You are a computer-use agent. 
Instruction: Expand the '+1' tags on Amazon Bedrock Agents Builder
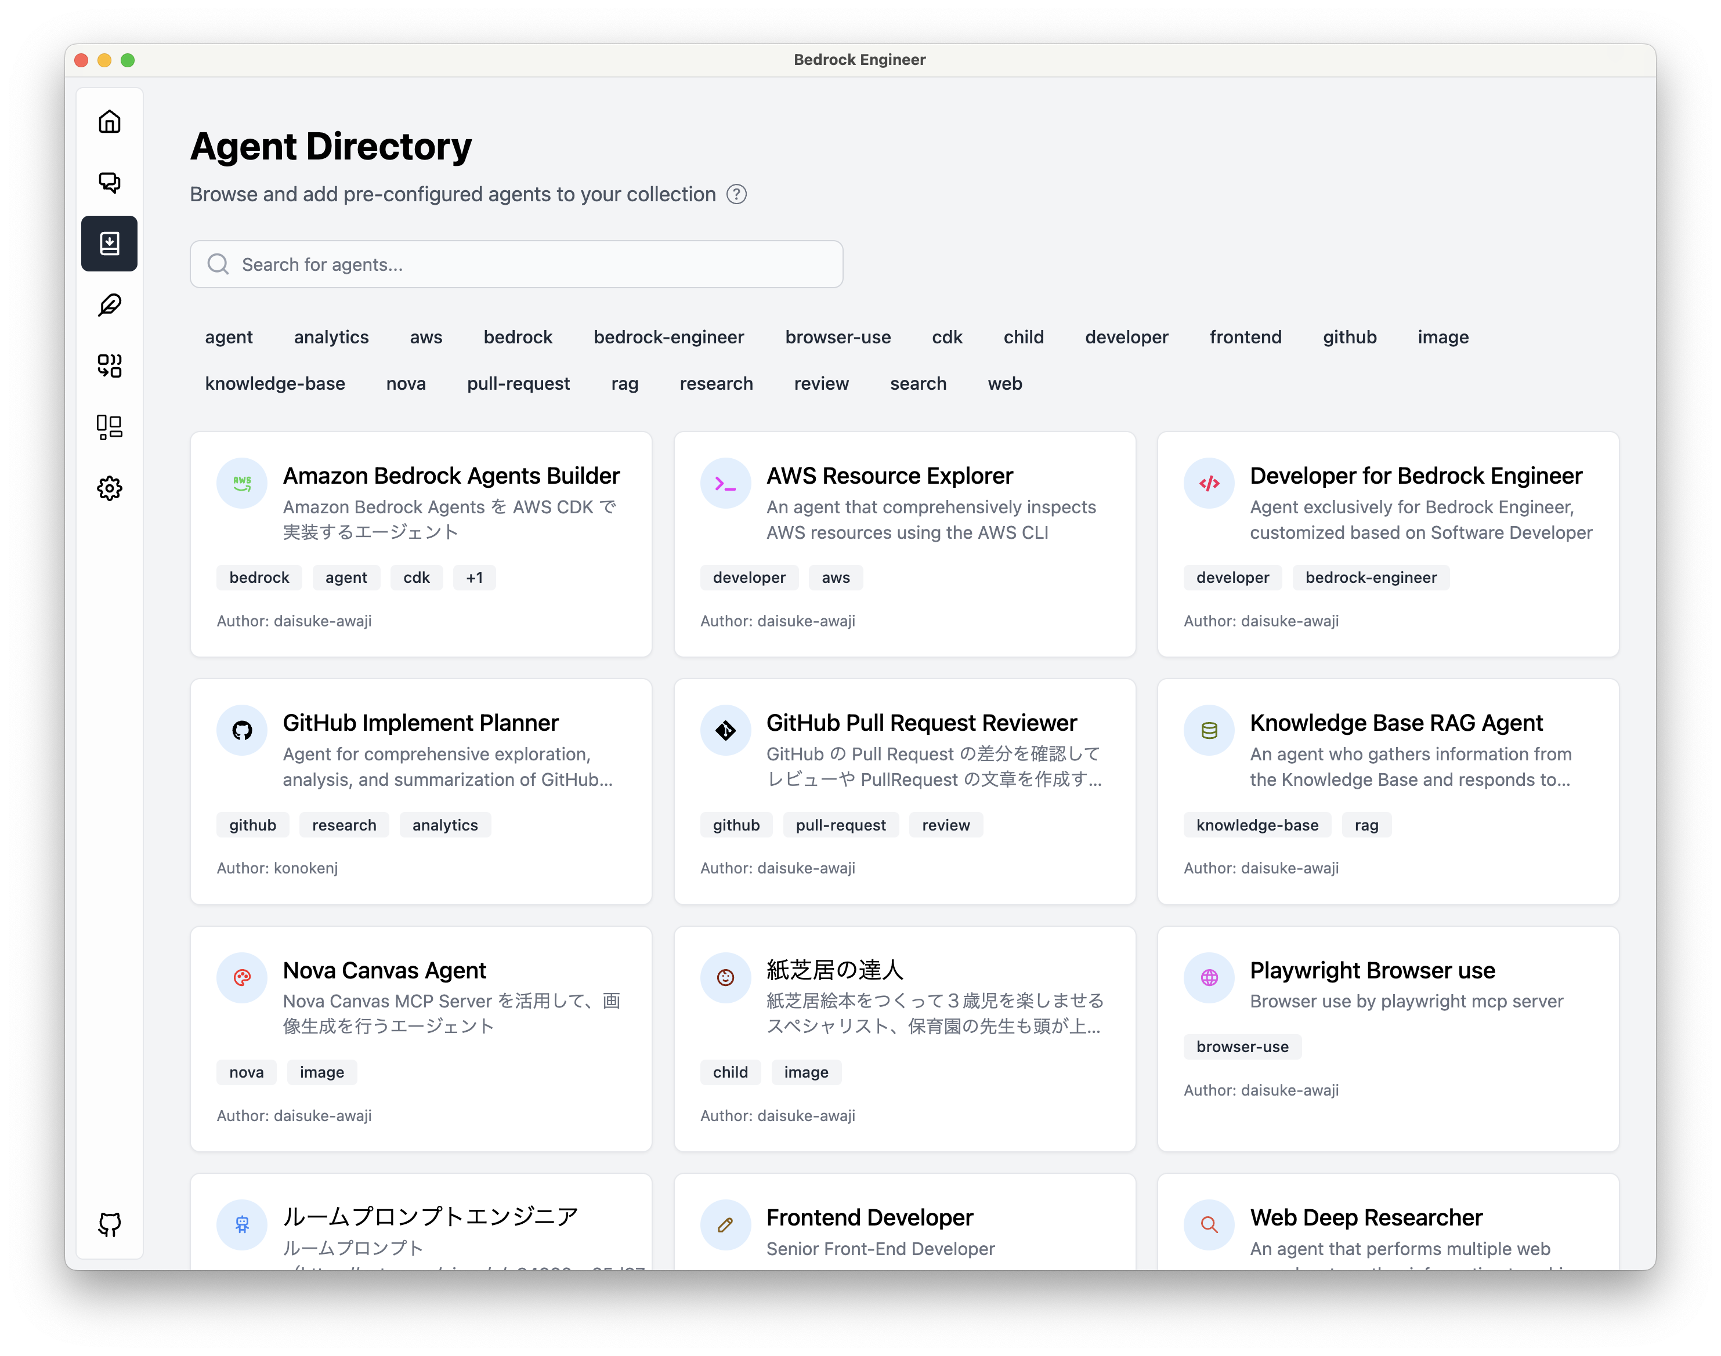pos(474,578)
